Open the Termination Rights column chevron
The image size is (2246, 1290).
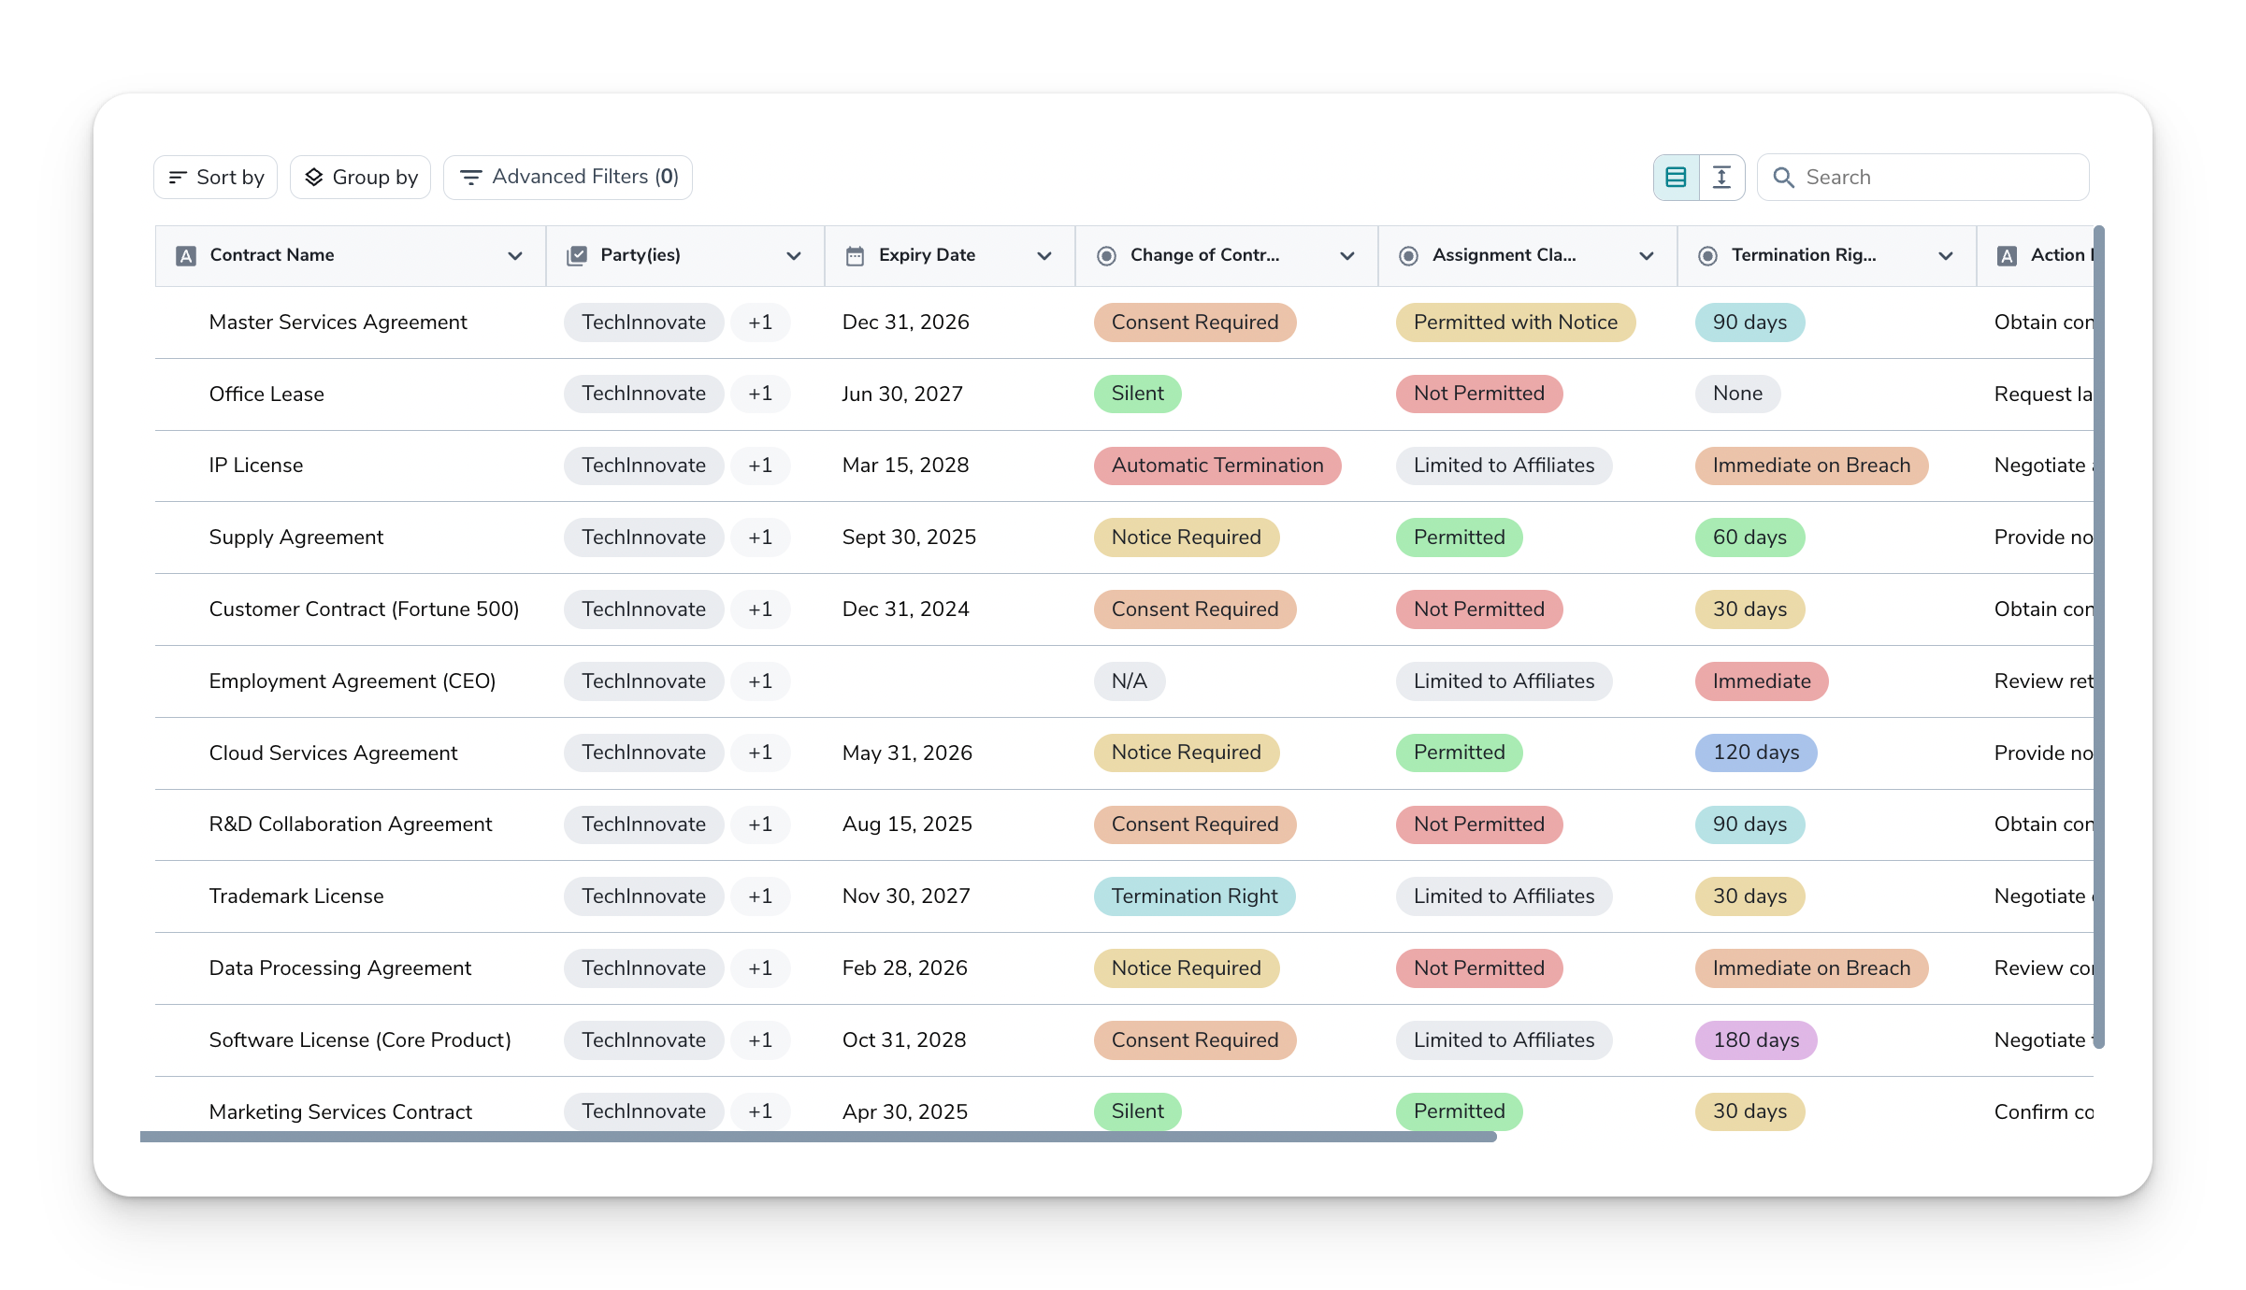[x=1946, y=256]
